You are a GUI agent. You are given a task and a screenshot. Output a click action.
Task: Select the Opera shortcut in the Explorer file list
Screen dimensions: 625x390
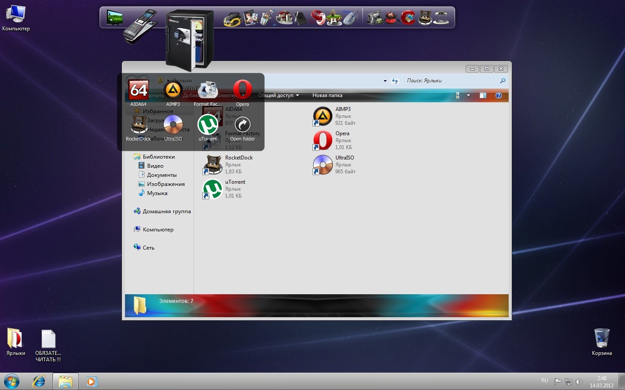point(333,140)
